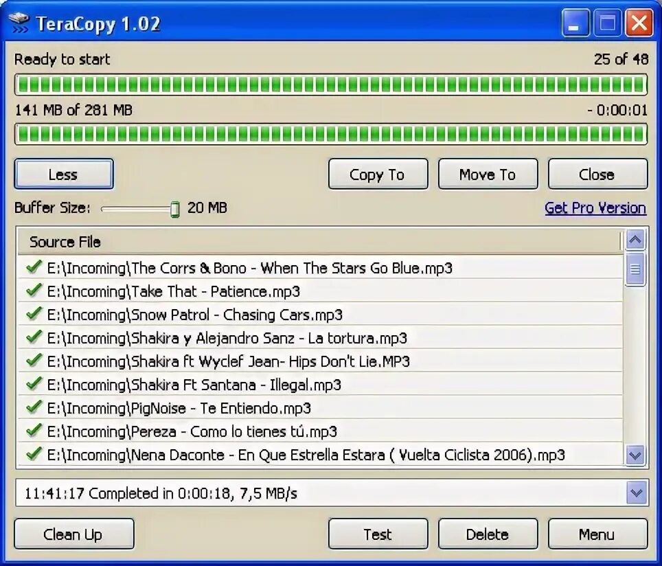Click the Delete button
662x566 pixels.
[x=488, y=534]
